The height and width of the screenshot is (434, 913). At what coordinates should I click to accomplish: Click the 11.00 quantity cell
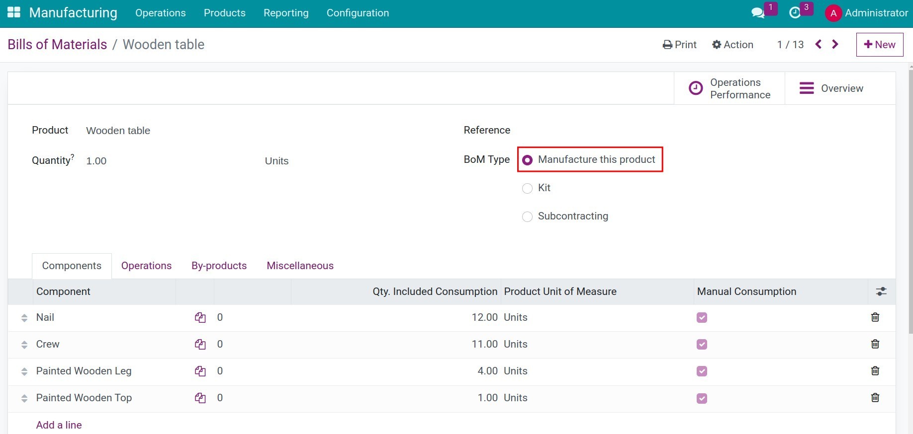tap(484, 344)
